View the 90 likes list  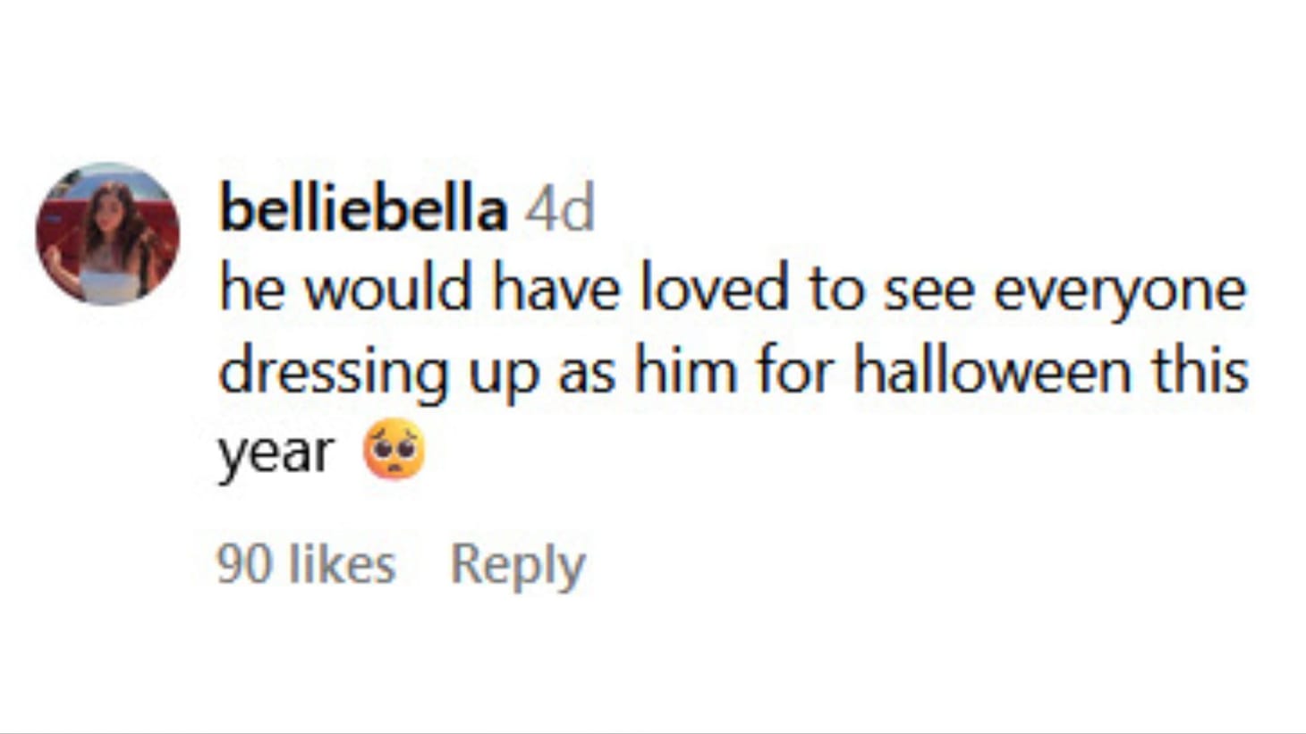[306, 564]
